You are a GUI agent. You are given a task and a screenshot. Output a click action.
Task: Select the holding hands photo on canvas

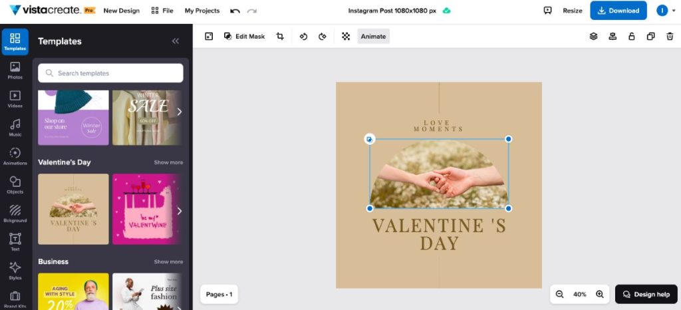point(439,174)
